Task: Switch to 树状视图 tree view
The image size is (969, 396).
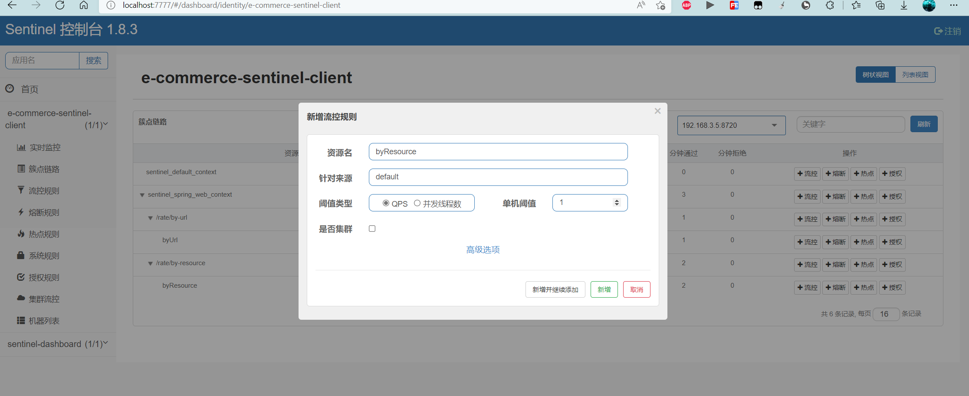Action: point(876,75)
